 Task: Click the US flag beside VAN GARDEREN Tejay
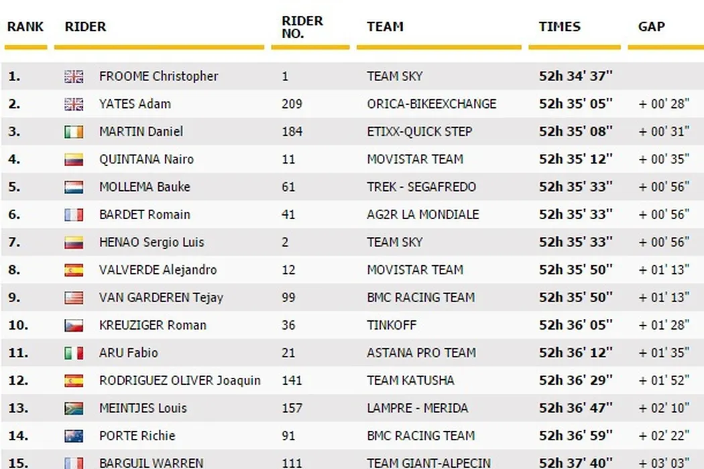pyautogui.click(x=74, y=297)
